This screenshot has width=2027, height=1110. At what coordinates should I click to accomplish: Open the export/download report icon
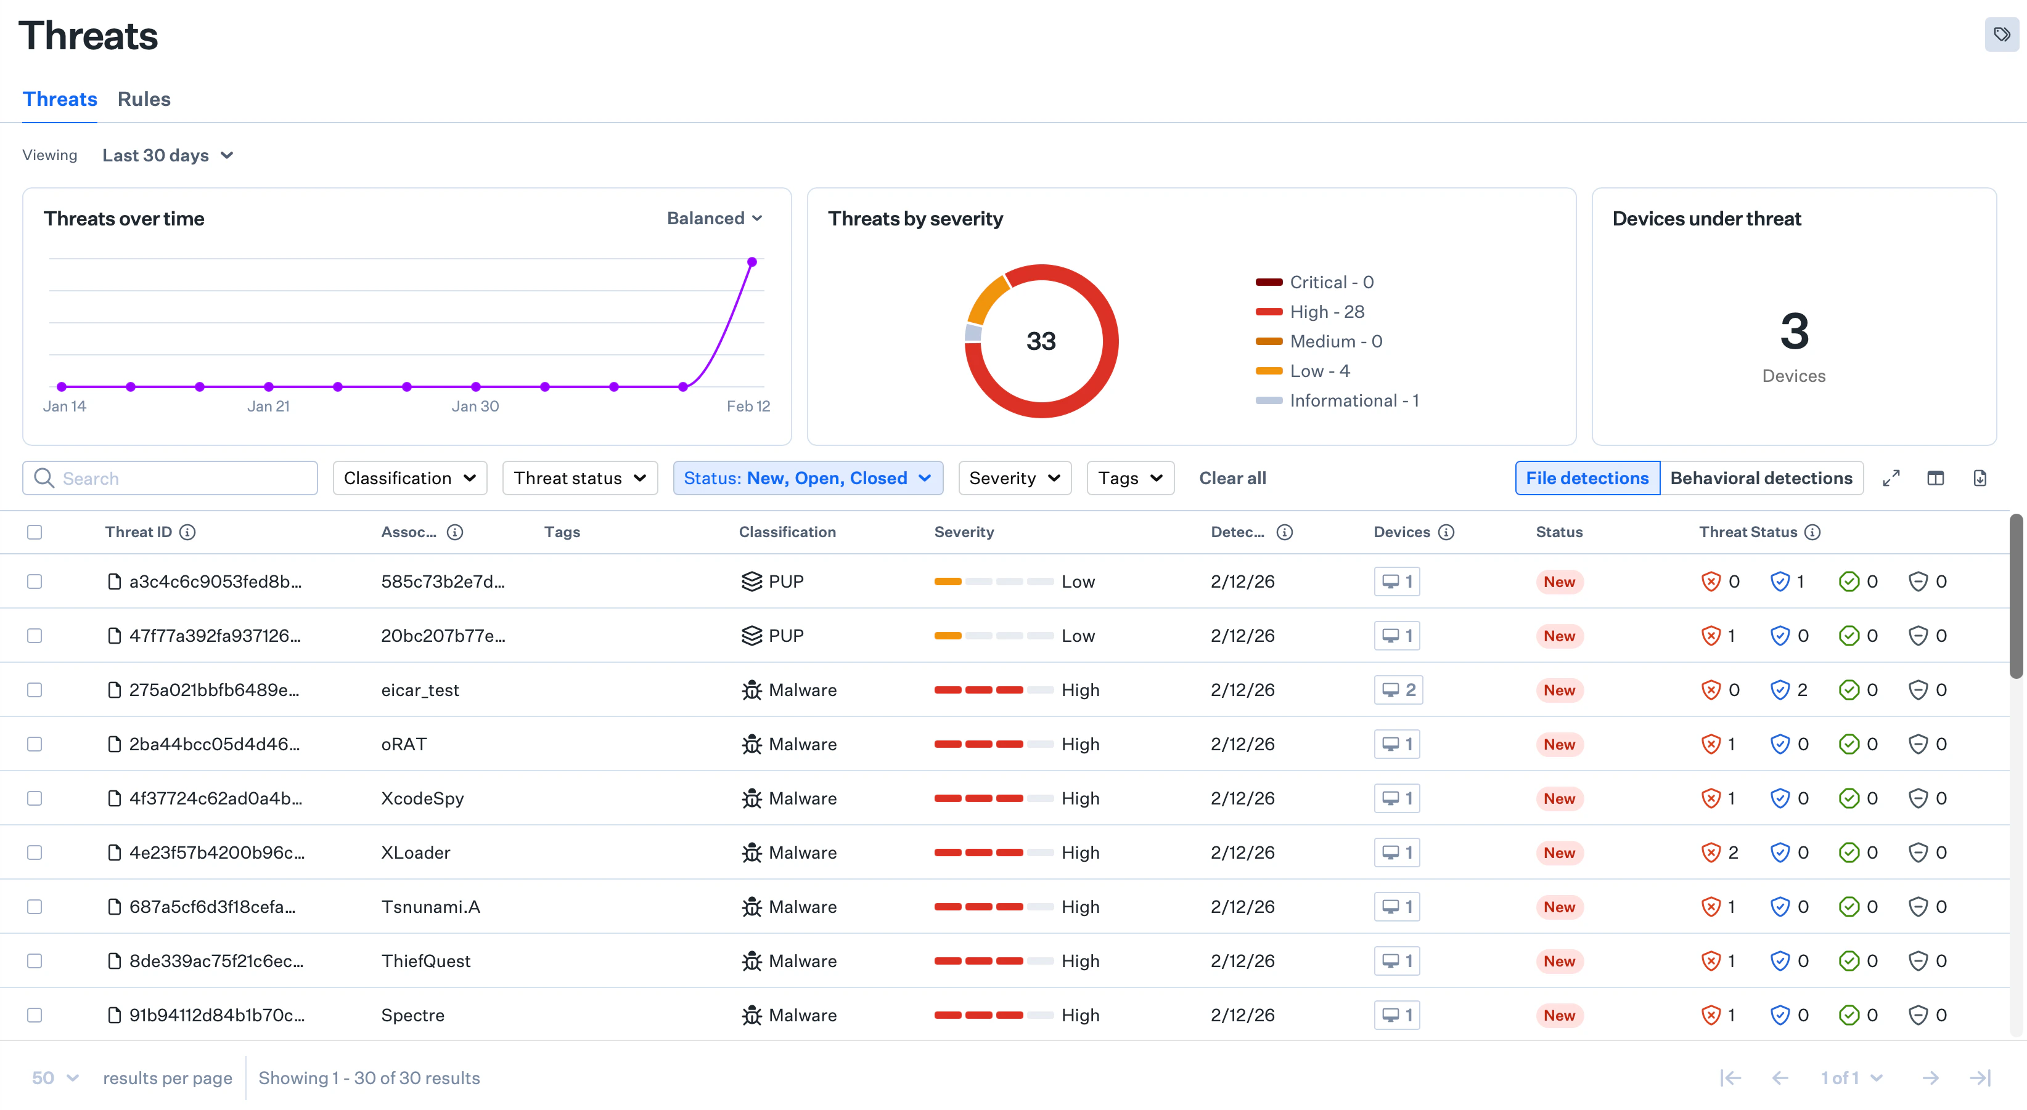point(1981,477)
